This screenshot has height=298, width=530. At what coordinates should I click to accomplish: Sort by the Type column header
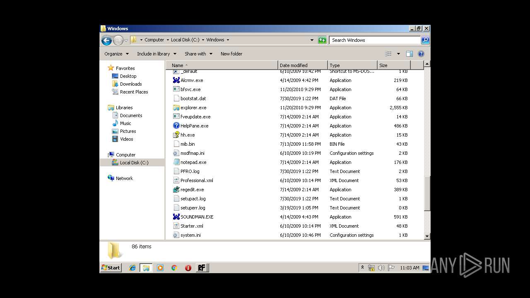pos(353,65)
